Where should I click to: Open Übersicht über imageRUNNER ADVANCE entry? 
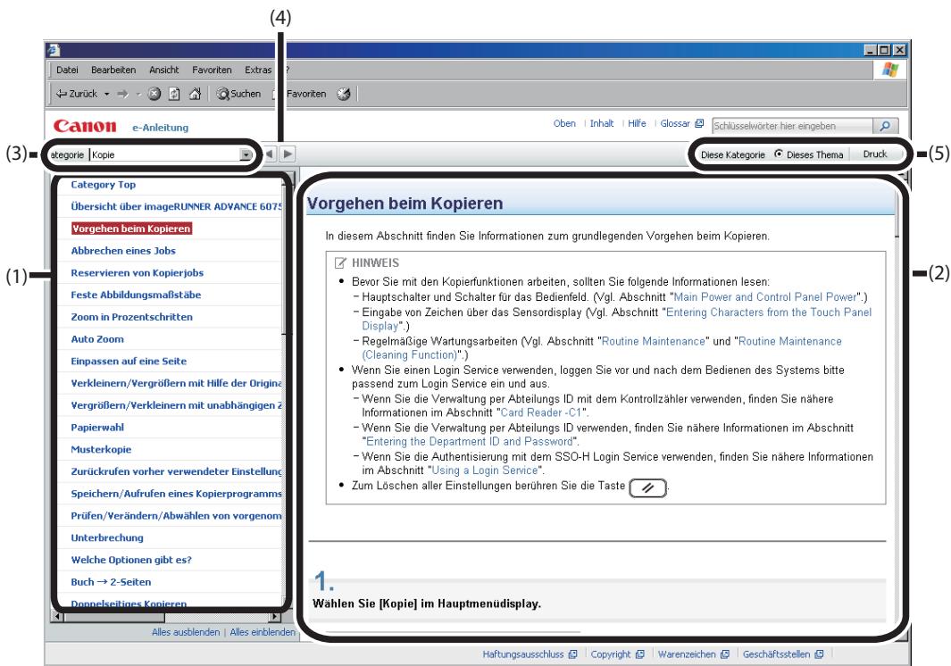(x=176, y=206)
